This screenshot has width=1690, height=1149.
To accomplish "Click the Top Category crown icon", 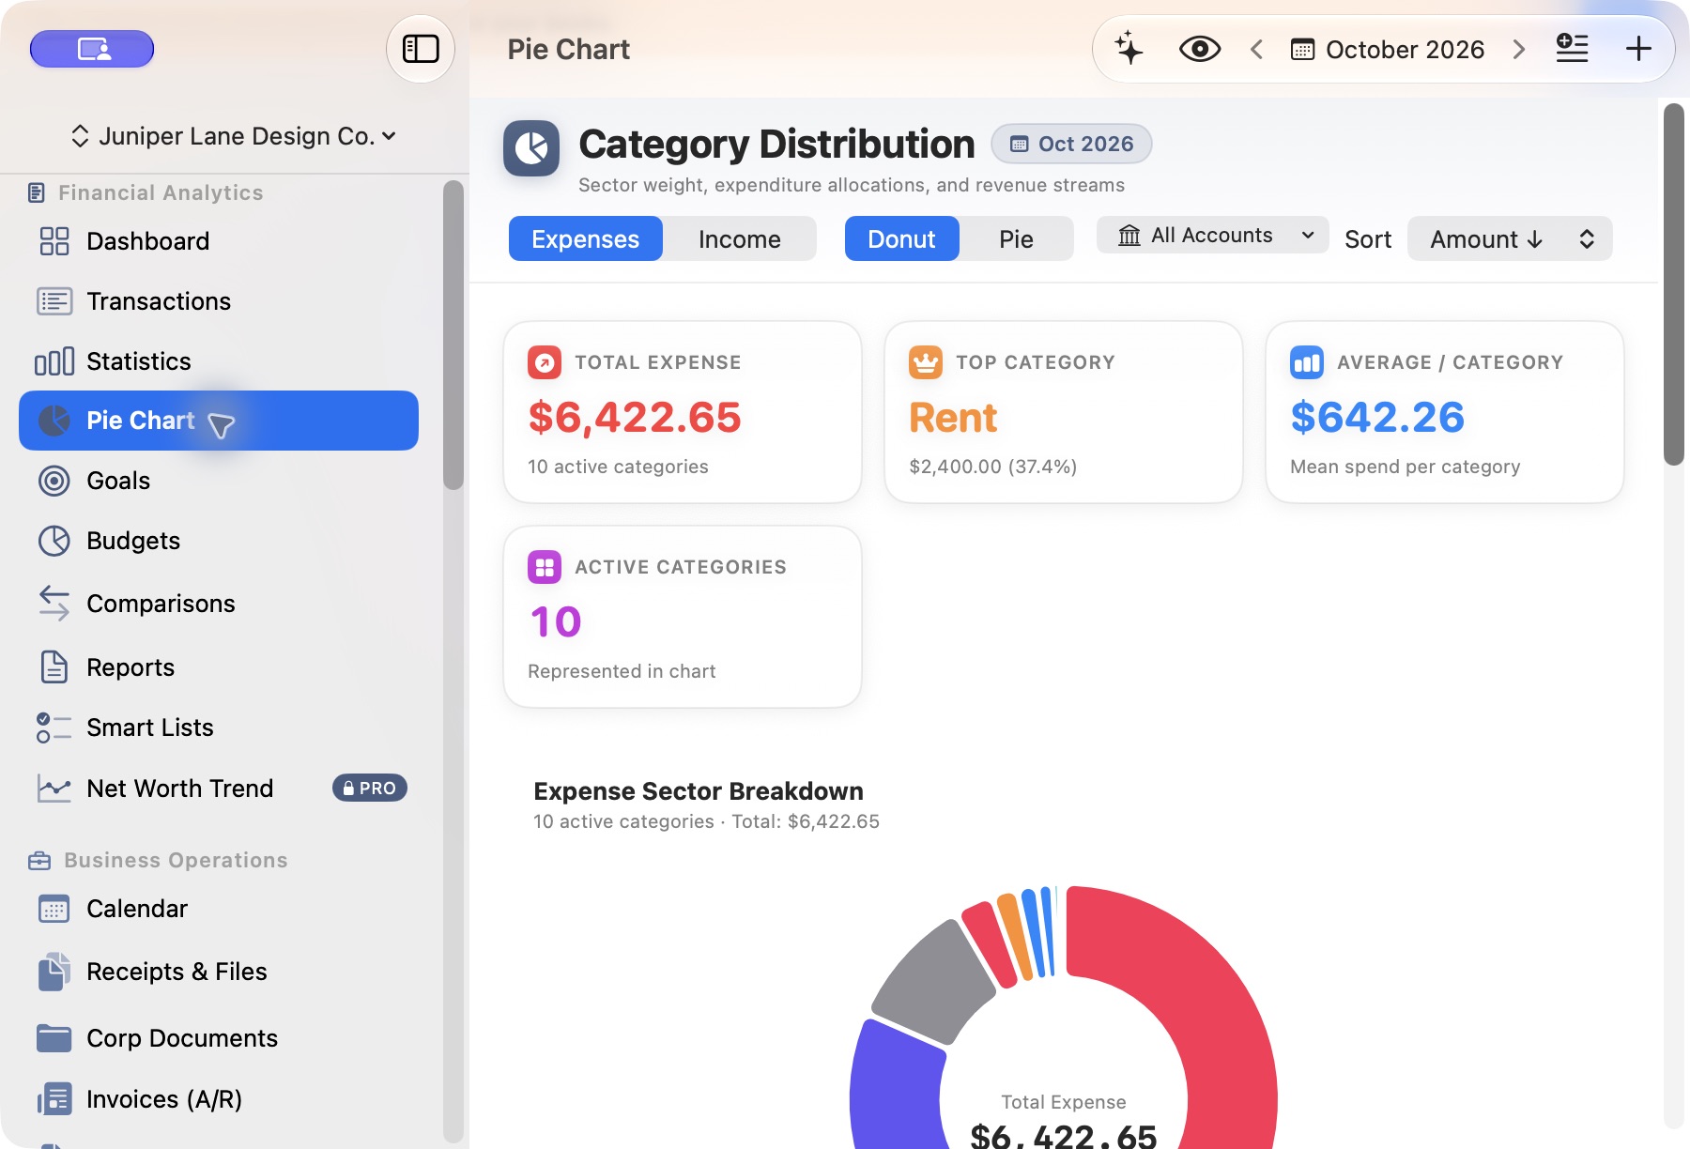I will (926, 362).
